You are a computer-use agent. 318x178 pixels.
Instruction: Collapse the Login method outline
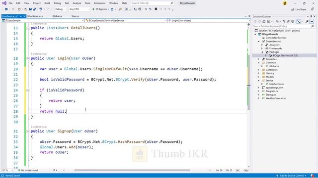click(28, 58)
